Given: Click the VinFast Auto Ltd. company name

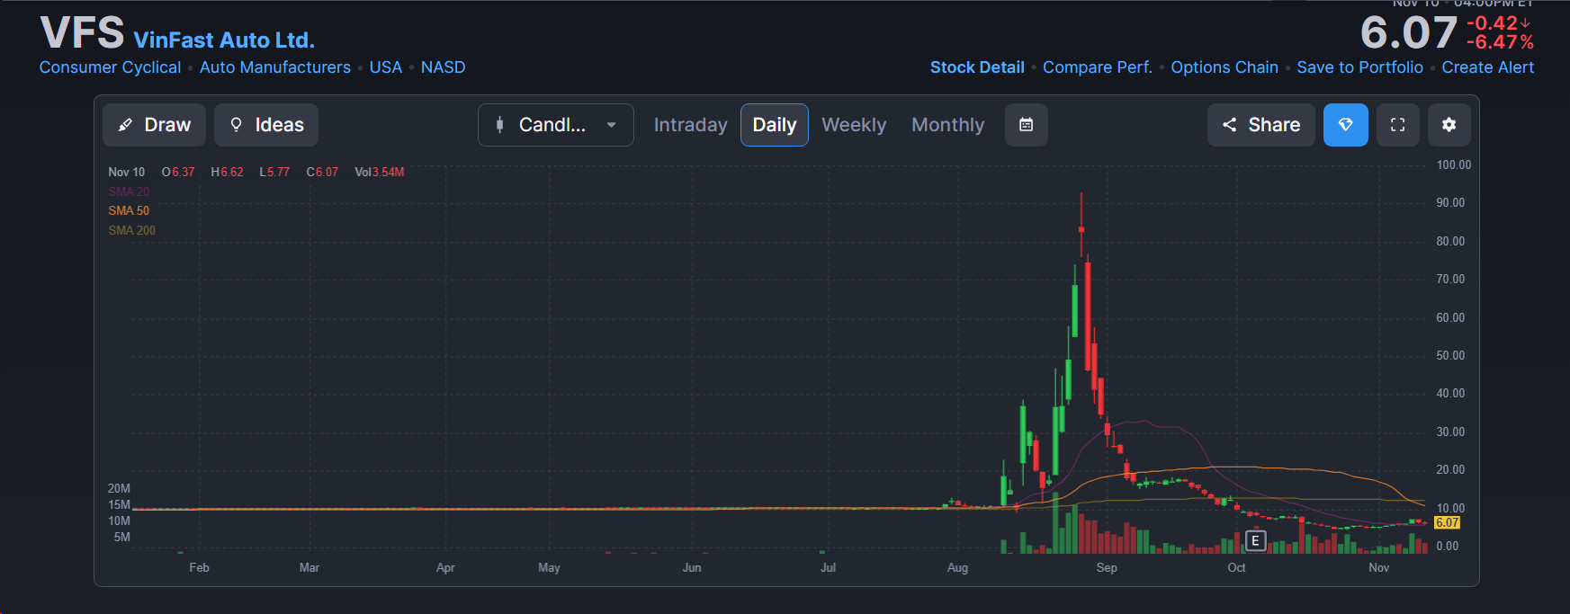Looking at the screenshot, I should (x=224, y=40).
